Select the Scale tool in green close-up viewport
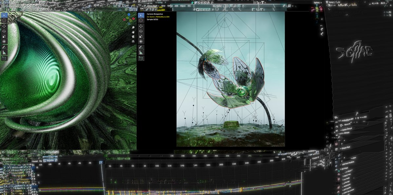Viewport: 393px width, 195px height. click(4, 36)
